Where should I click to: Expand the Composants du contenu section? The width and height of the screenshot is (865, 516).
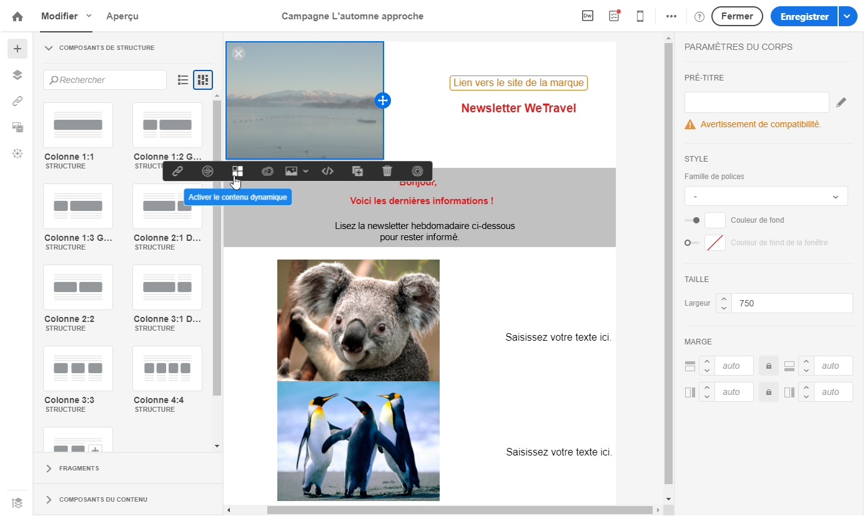coord(49,499)
